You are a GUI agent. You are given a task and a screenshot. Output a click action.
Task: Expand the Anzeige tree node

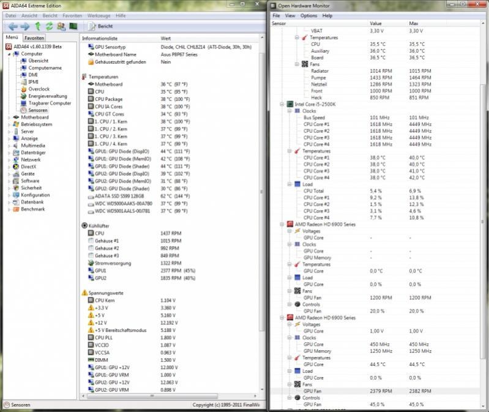pos(9,139)
